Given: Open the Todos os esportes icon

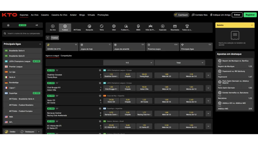Looking at the screenshot, I should point(187,27).
